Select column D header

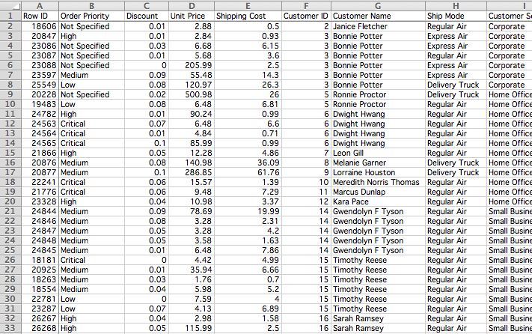click(192, 6)
